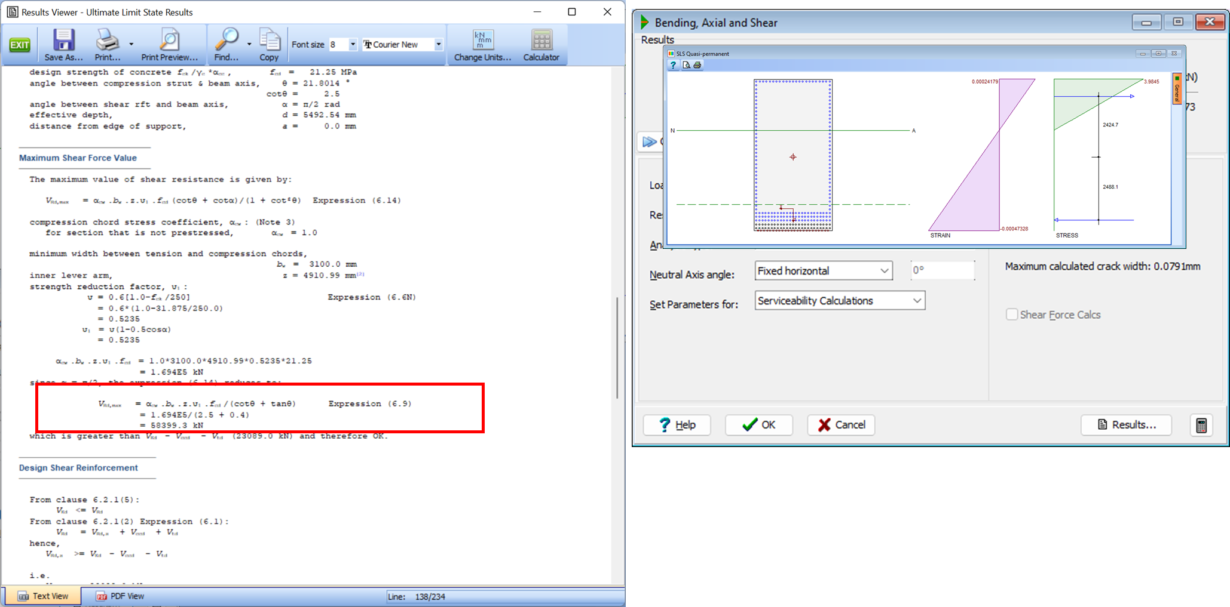Click the Save As toolbar icon

tap(63, 42)
